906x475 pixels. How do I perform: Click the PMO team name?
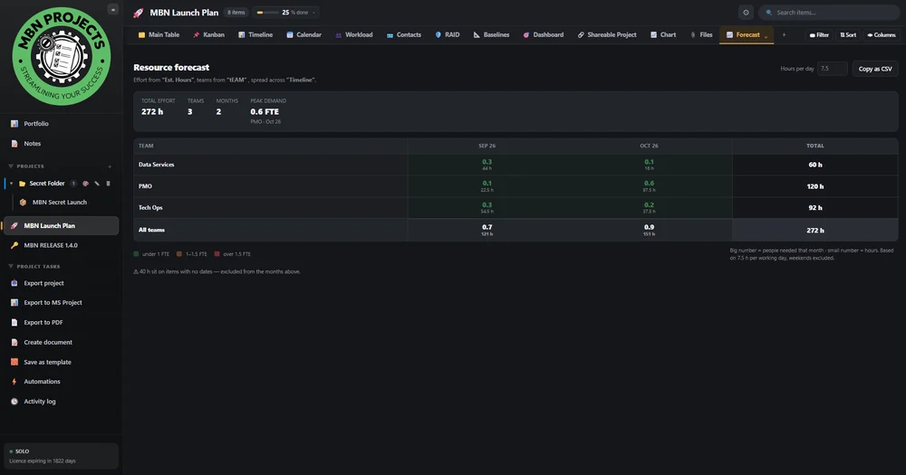coord(145,185)
